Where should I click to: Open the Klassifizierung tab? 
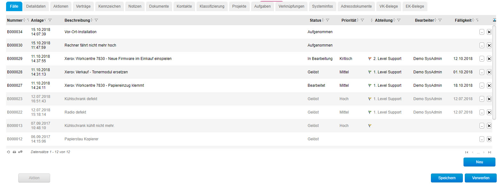coord(212,6)
